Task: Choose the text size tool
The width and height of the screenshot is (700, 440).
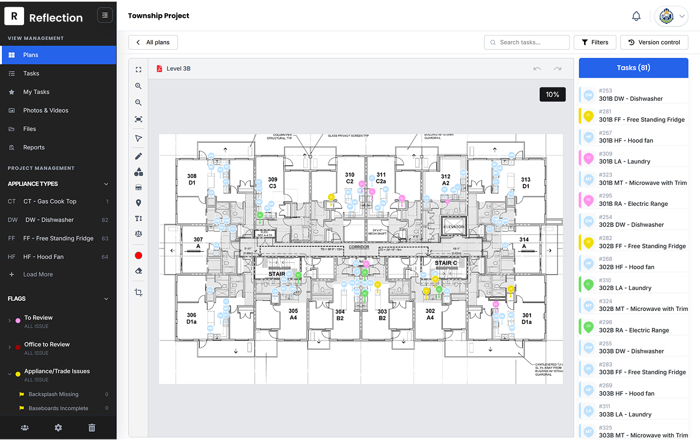Action: tap(138, 218)
